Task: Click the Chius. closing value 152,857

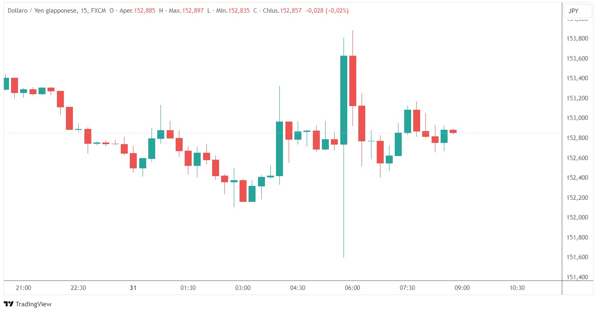Action: tap(290, 11)
